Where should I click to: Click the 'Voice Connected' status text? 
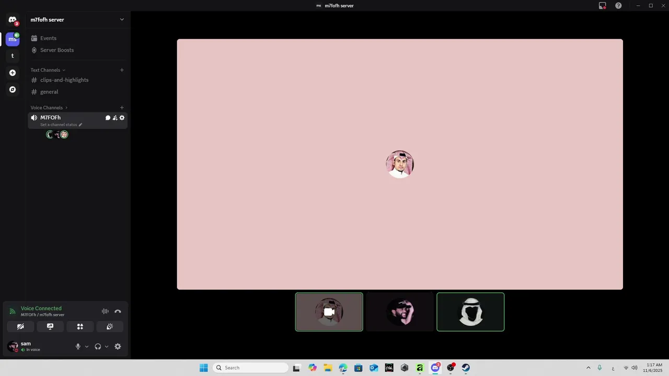(41, 309)
